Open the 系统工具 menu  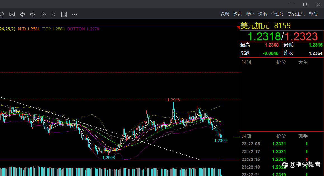(x=296, y=14)
